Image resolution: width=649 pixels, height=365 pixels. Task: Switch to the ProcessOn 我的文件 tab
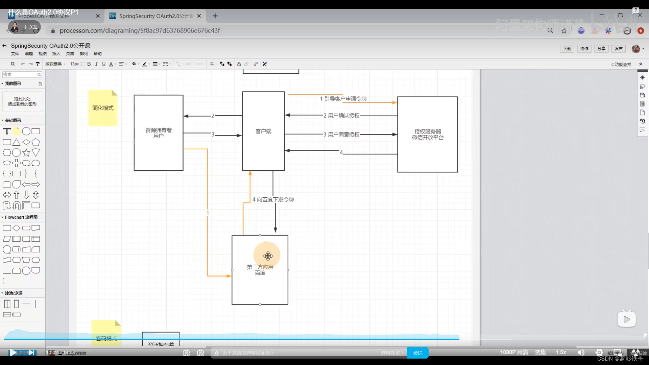(54, 16)
